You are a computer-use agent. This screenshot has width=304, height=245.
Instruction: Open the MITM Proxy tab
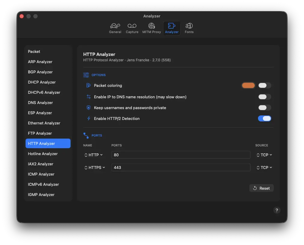click(x=151, y=28)
